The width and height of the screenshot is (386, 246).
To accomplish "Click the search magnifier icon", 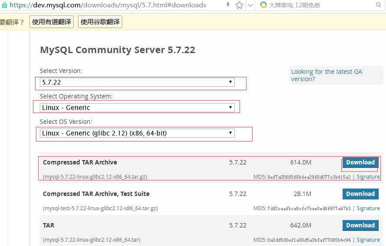I will pos(378,5).
